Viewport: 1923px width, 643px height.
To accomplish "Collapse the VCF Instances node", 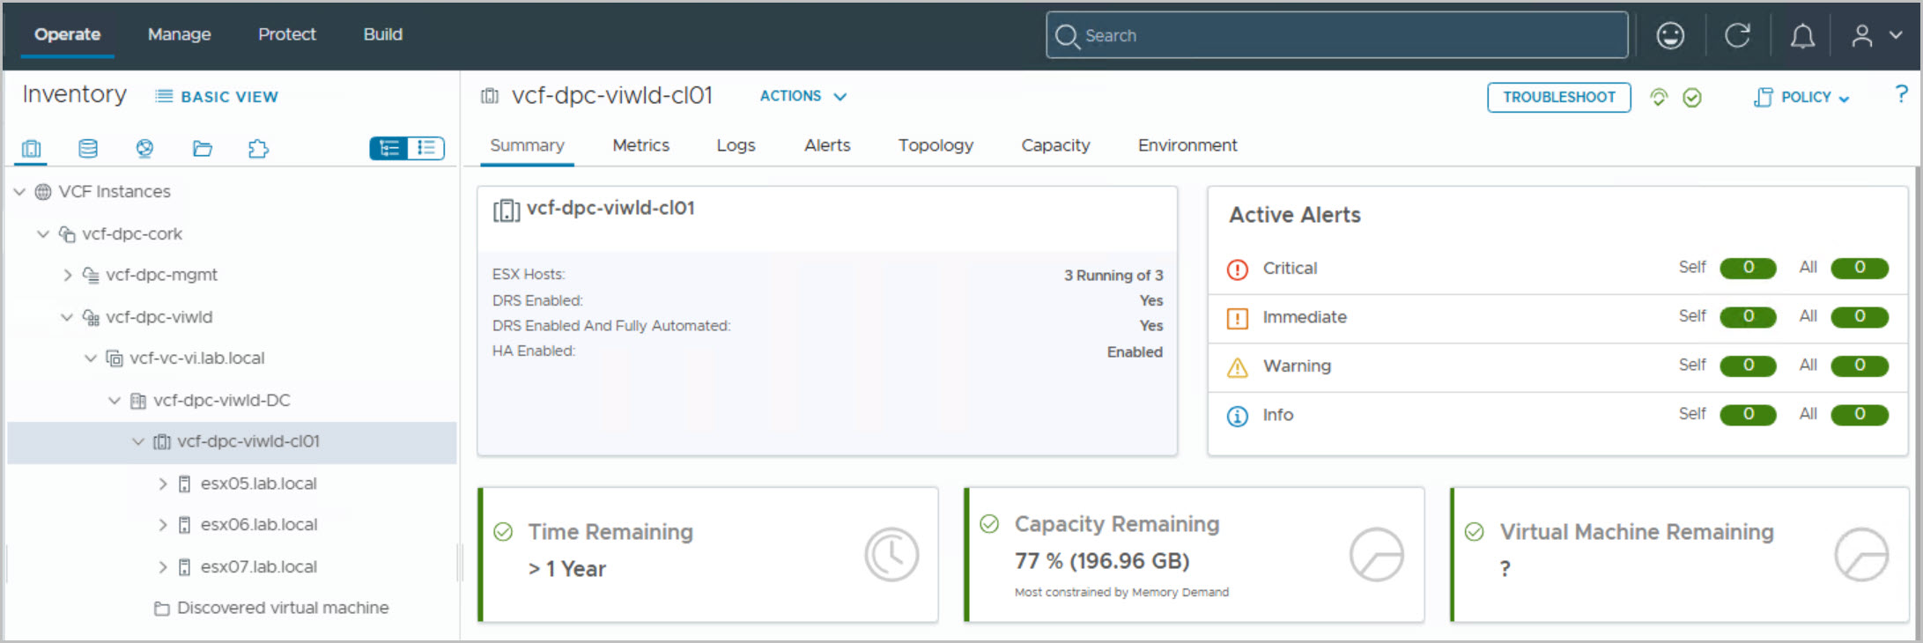I will coord(19,192).
